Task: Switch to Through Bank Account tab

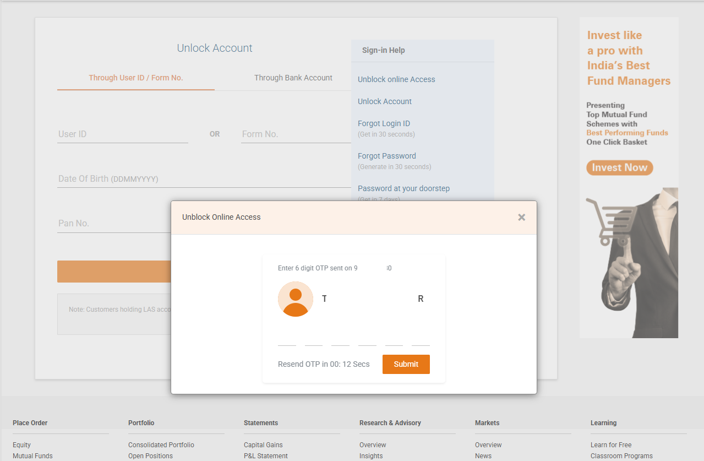Action: pos(293,78)
